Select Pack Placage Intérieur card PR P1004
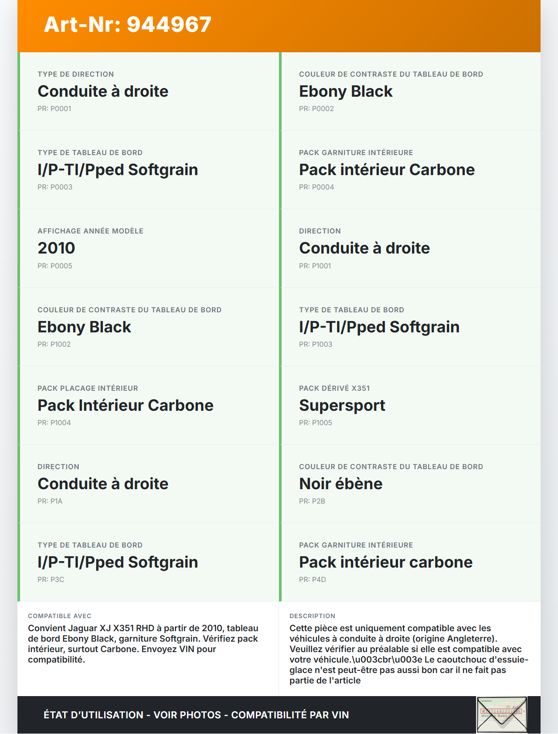 (x=148, y=406)
